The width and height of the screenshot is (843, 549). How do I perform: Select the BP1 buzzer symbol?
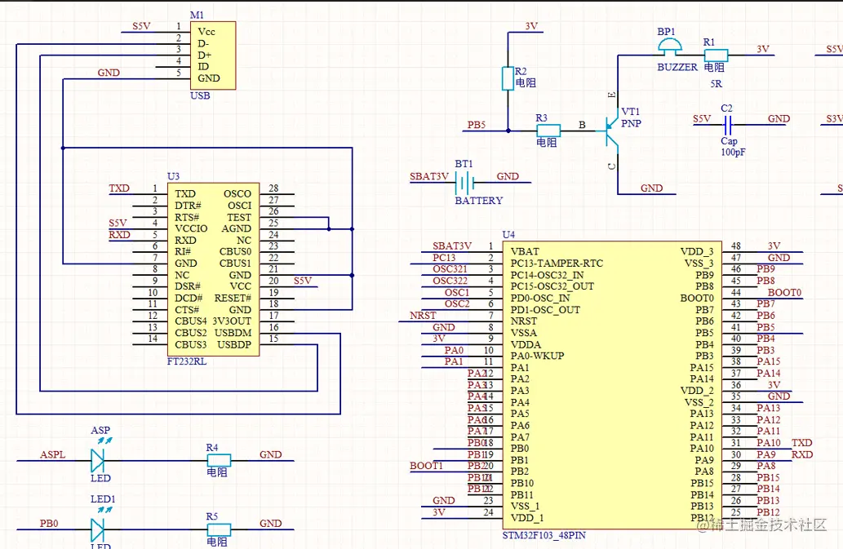(670, 47)
